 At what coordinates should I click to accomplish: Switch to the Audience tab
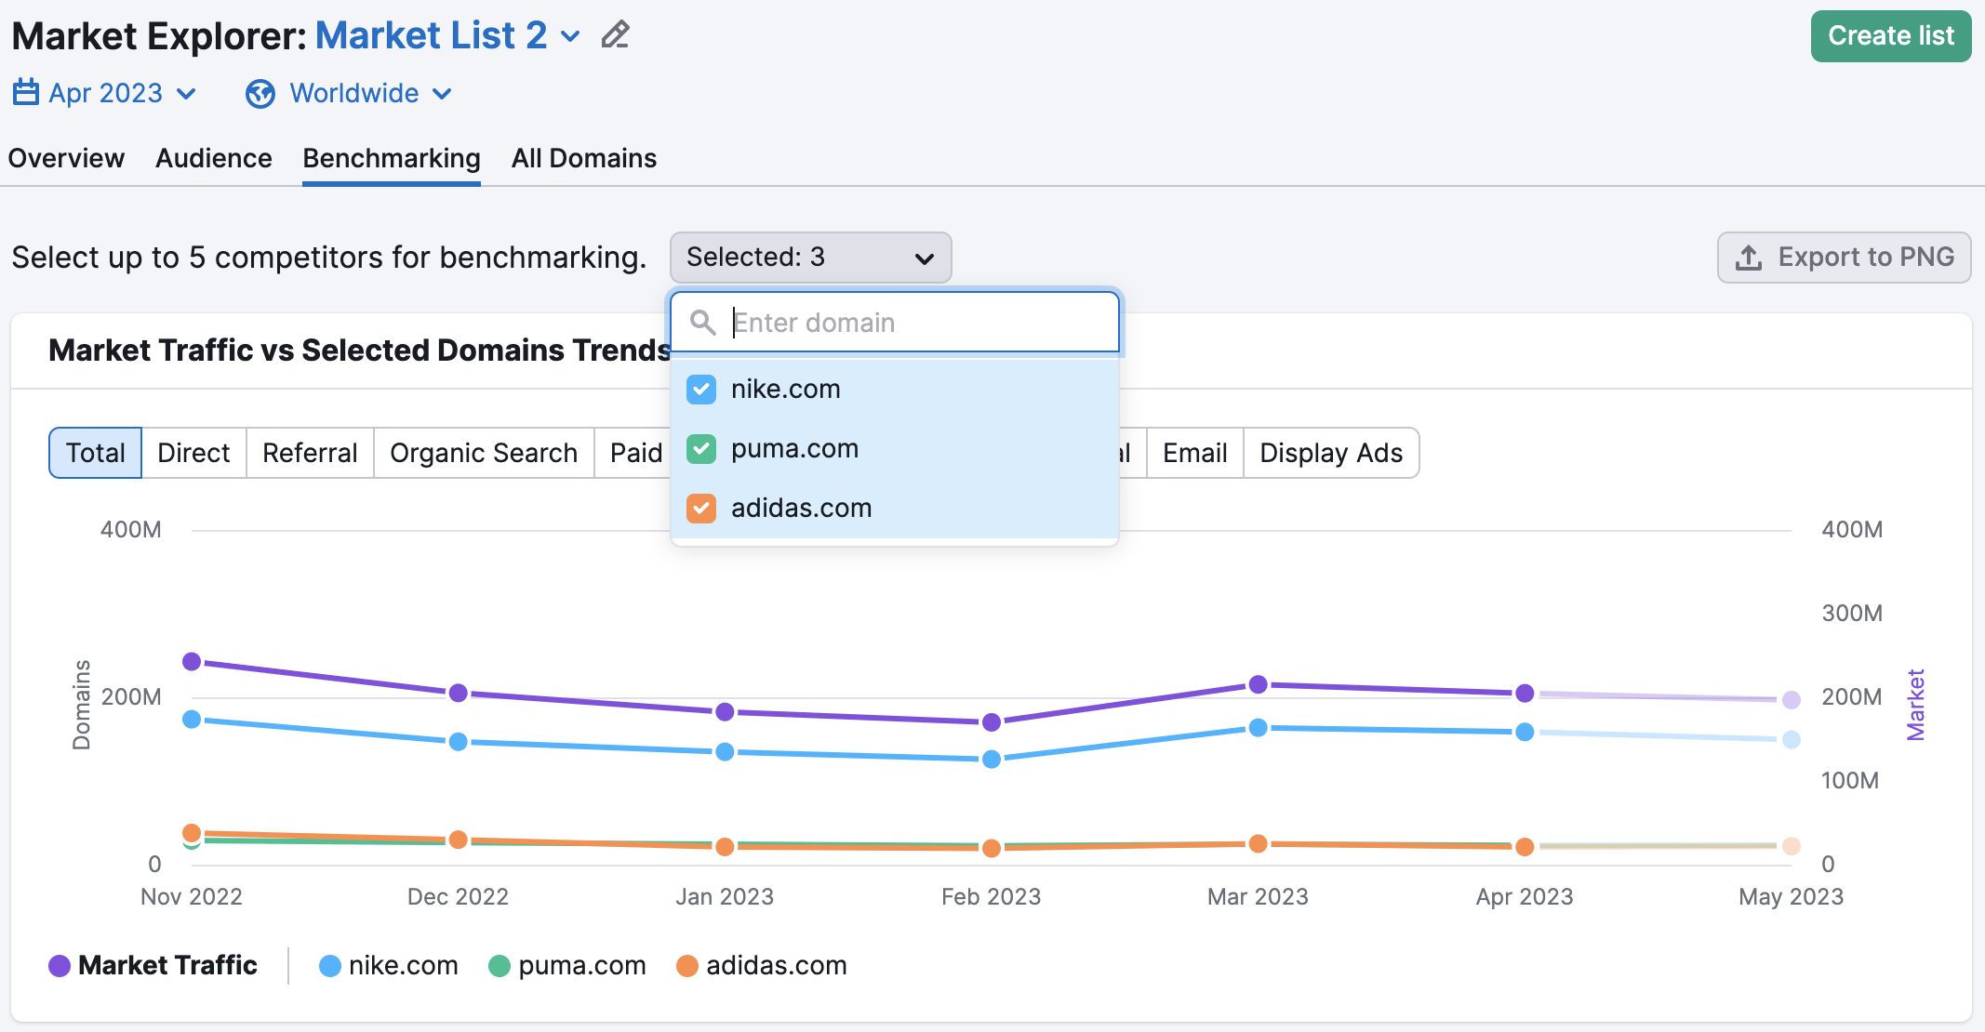point(214,158)
